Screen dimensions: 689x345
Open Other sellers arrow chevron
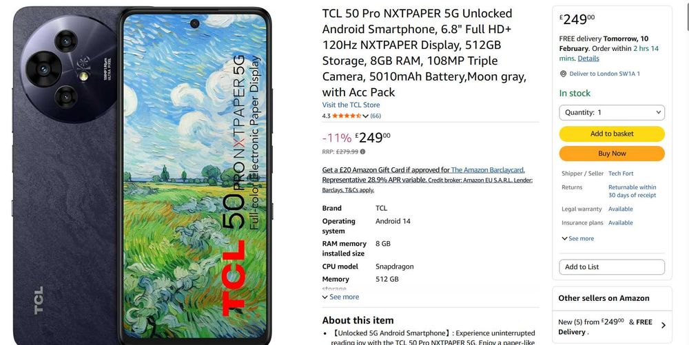tap(663, 326)
